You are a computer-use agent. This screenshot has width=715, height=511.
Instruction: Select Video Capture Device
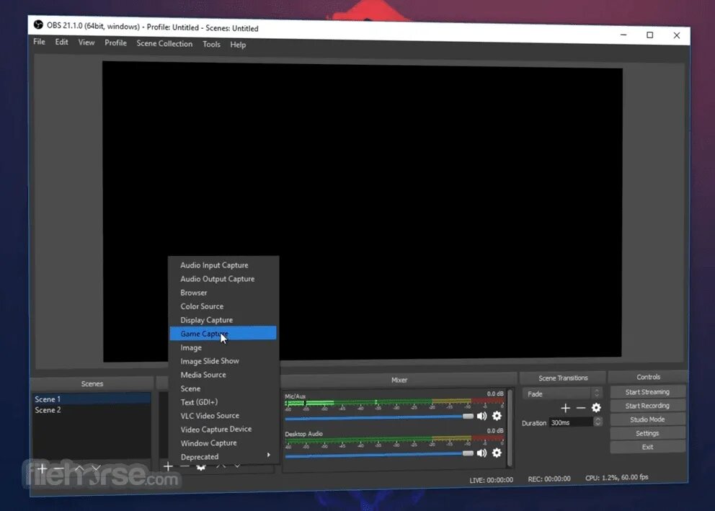(x=223, y=429)
